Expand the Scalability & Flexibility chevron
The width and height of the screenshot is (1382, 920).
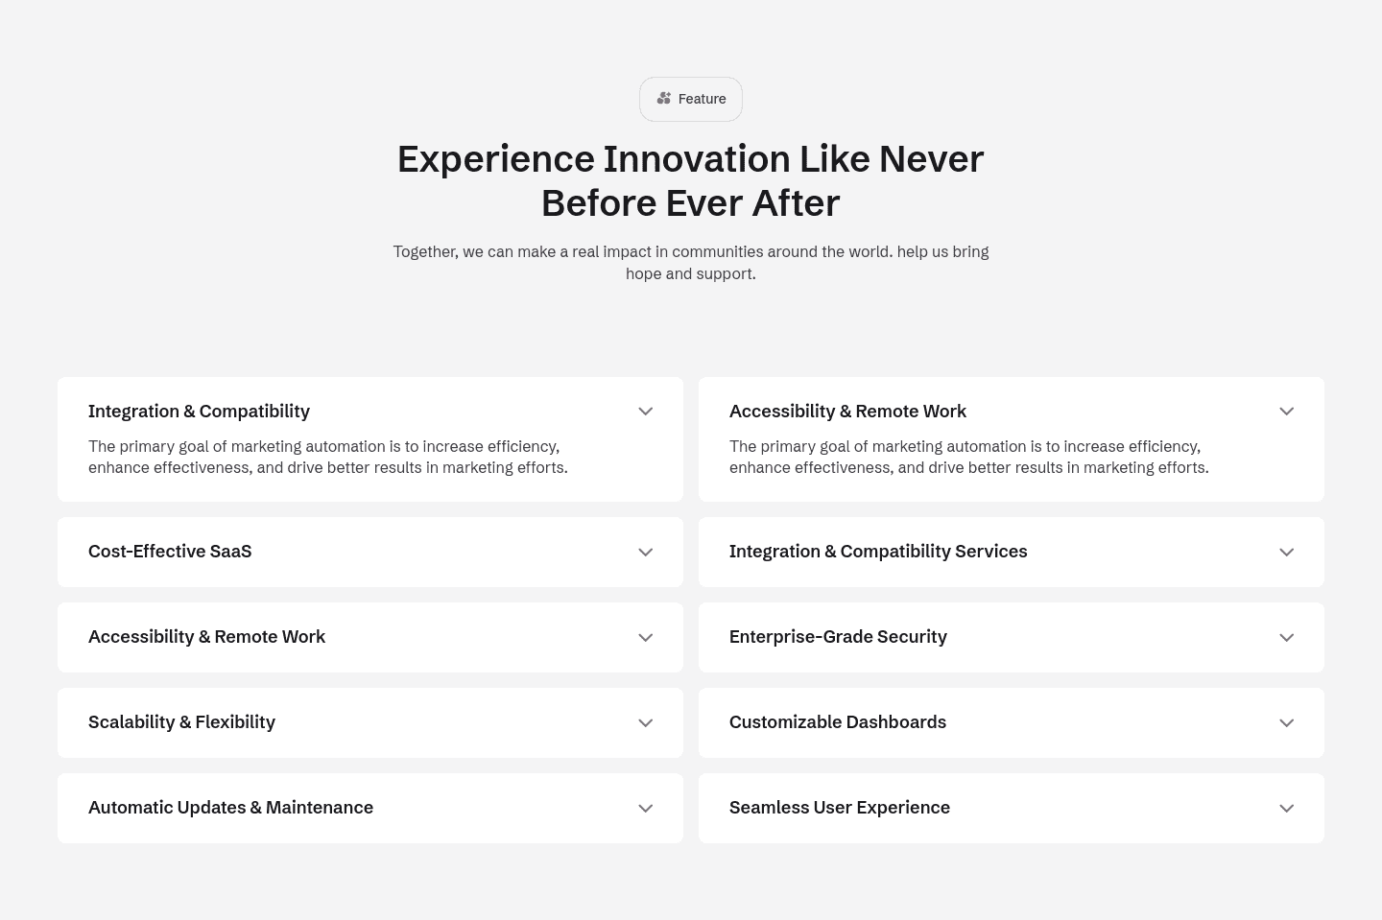pyautogui.click(x=645, y=723)
